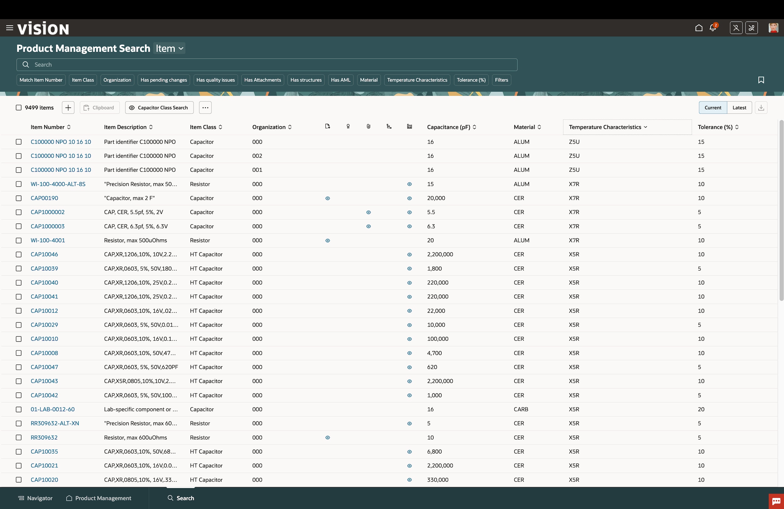Viewport: 784px width, 509px height.
Task: Sort by Capacitance (pF) column
Action: [474, 127]
